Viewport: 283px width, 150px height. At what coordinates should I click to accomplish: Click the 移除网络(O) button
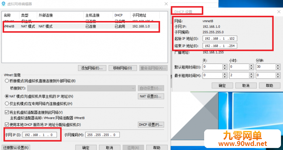click(122, 68)
